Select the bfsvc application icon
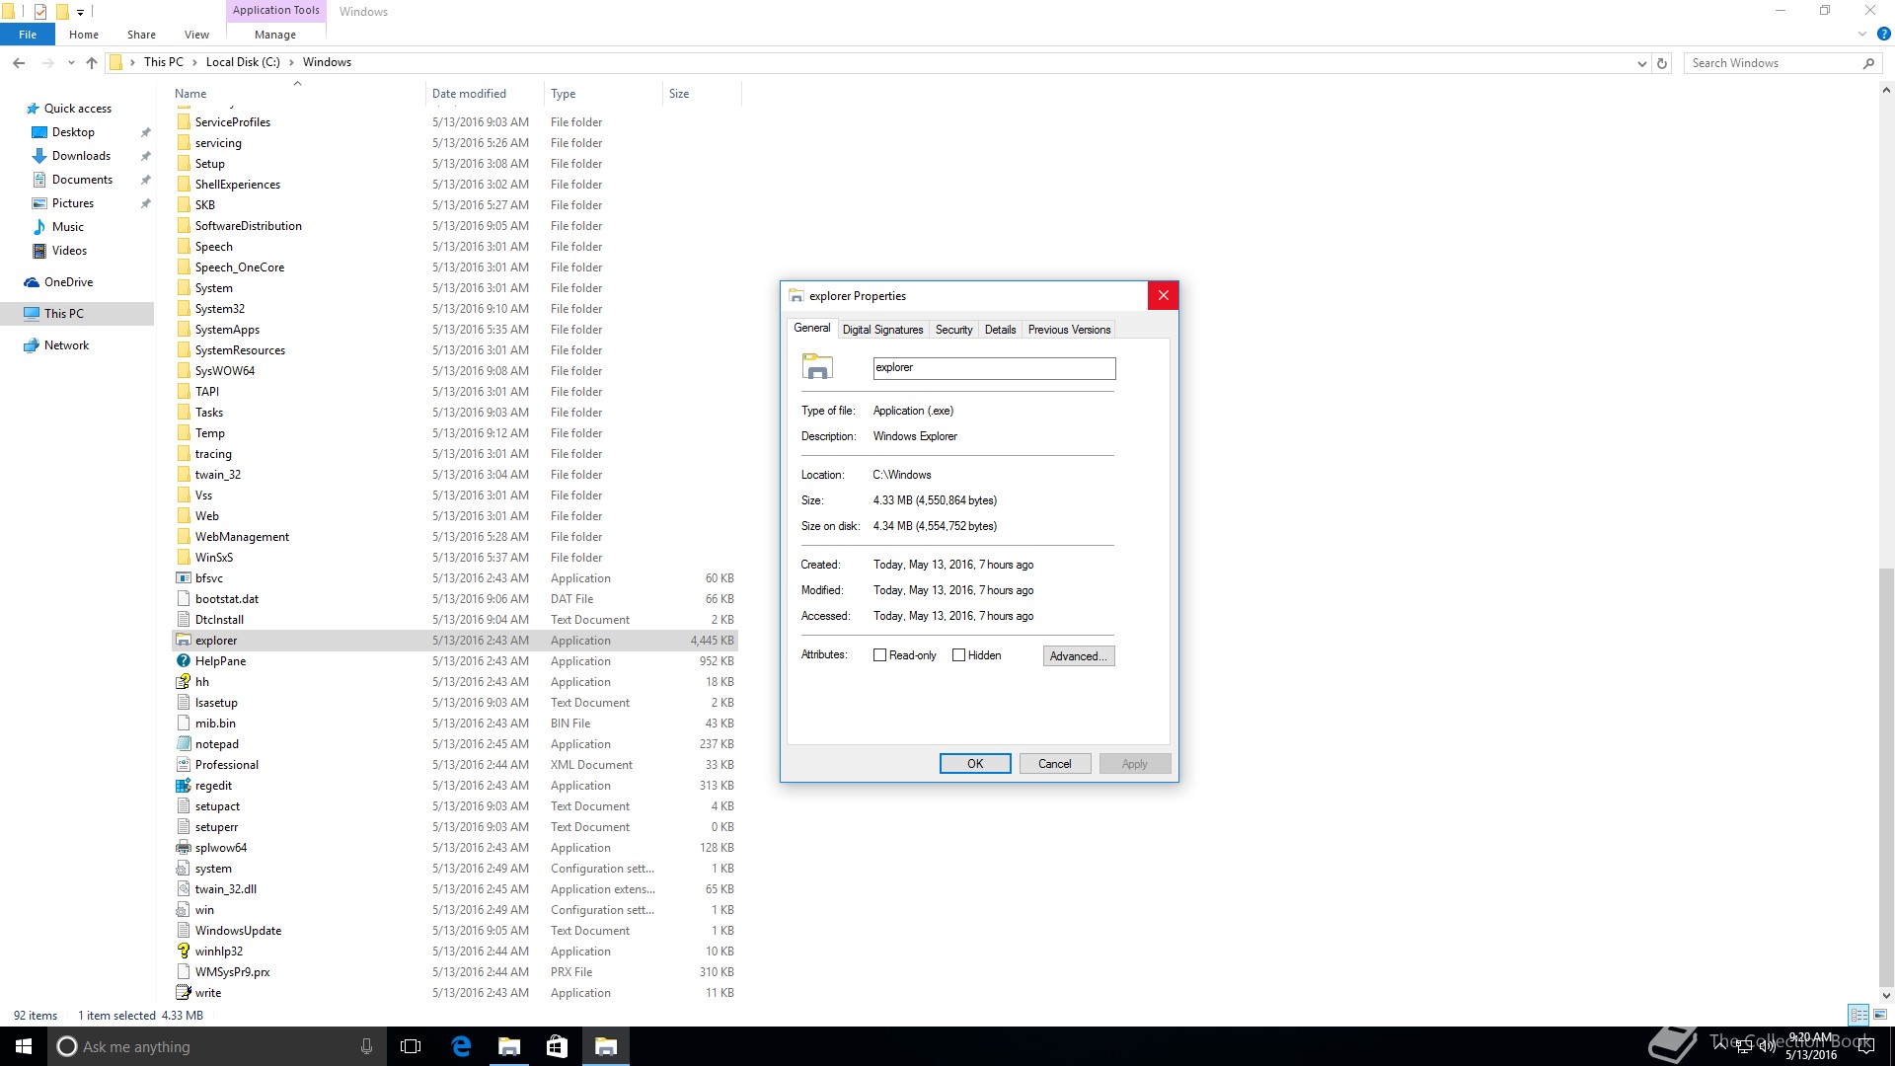Viewport: 1895px width, 1066px height. coord(183,578)
